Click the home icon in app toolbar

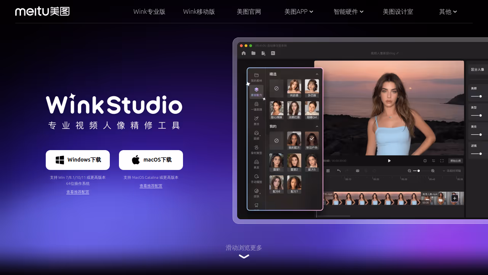point(244,53)
